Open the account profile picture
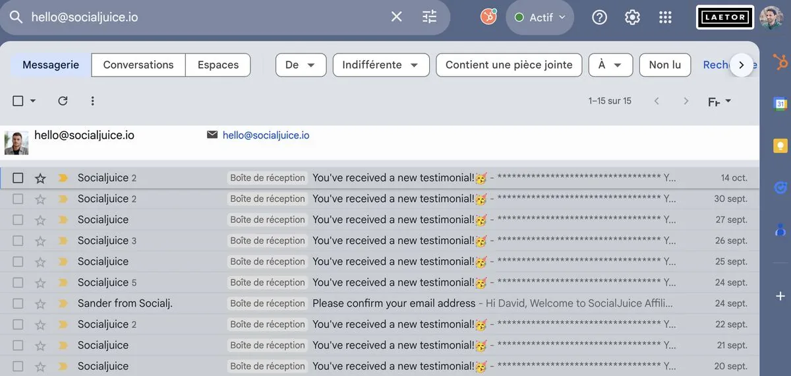This screenshot has width=791, height=376. (772, 17)
